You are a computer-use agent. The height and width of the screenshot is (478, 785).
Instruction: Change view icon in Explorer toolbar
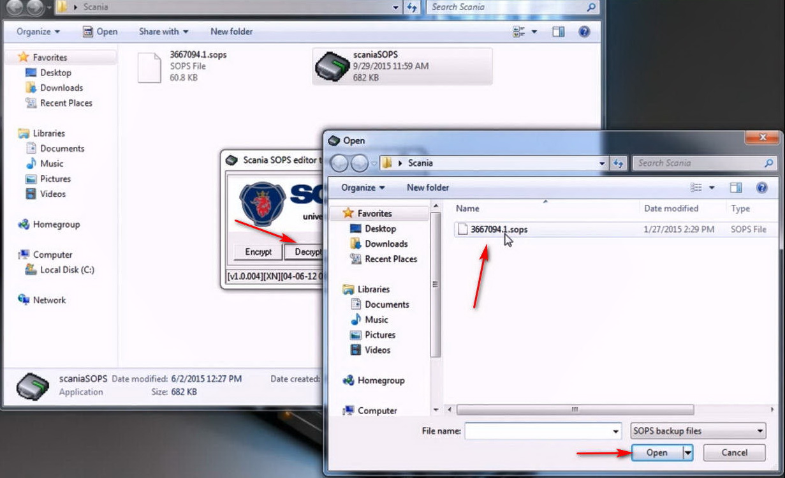[519, 31]
